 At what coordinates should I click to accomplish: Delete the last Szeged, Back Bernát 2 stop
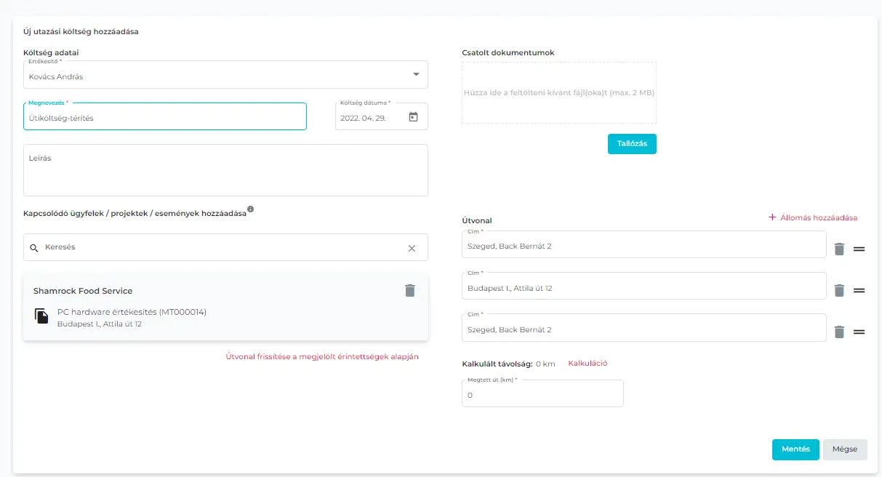pos(839,332)
